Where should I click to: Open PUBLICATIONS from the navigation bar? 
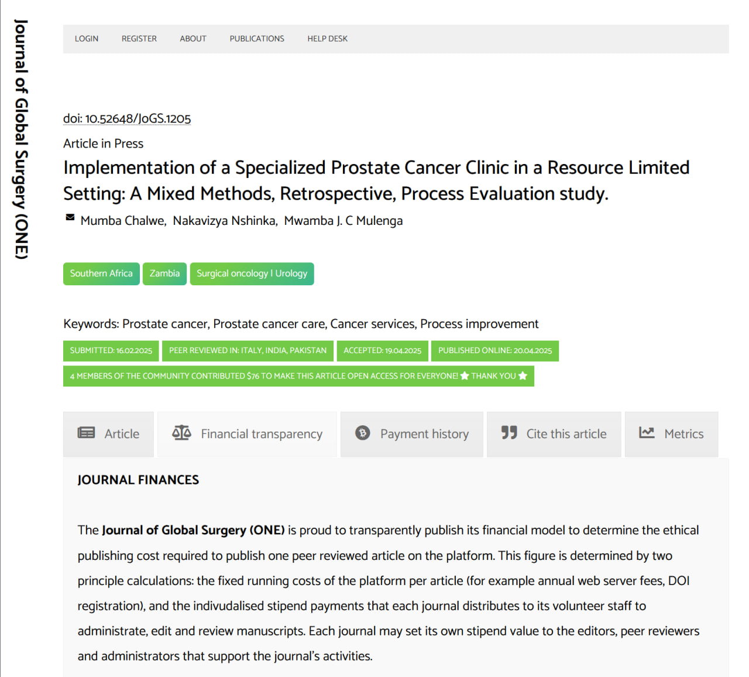[x=257, y=39]
